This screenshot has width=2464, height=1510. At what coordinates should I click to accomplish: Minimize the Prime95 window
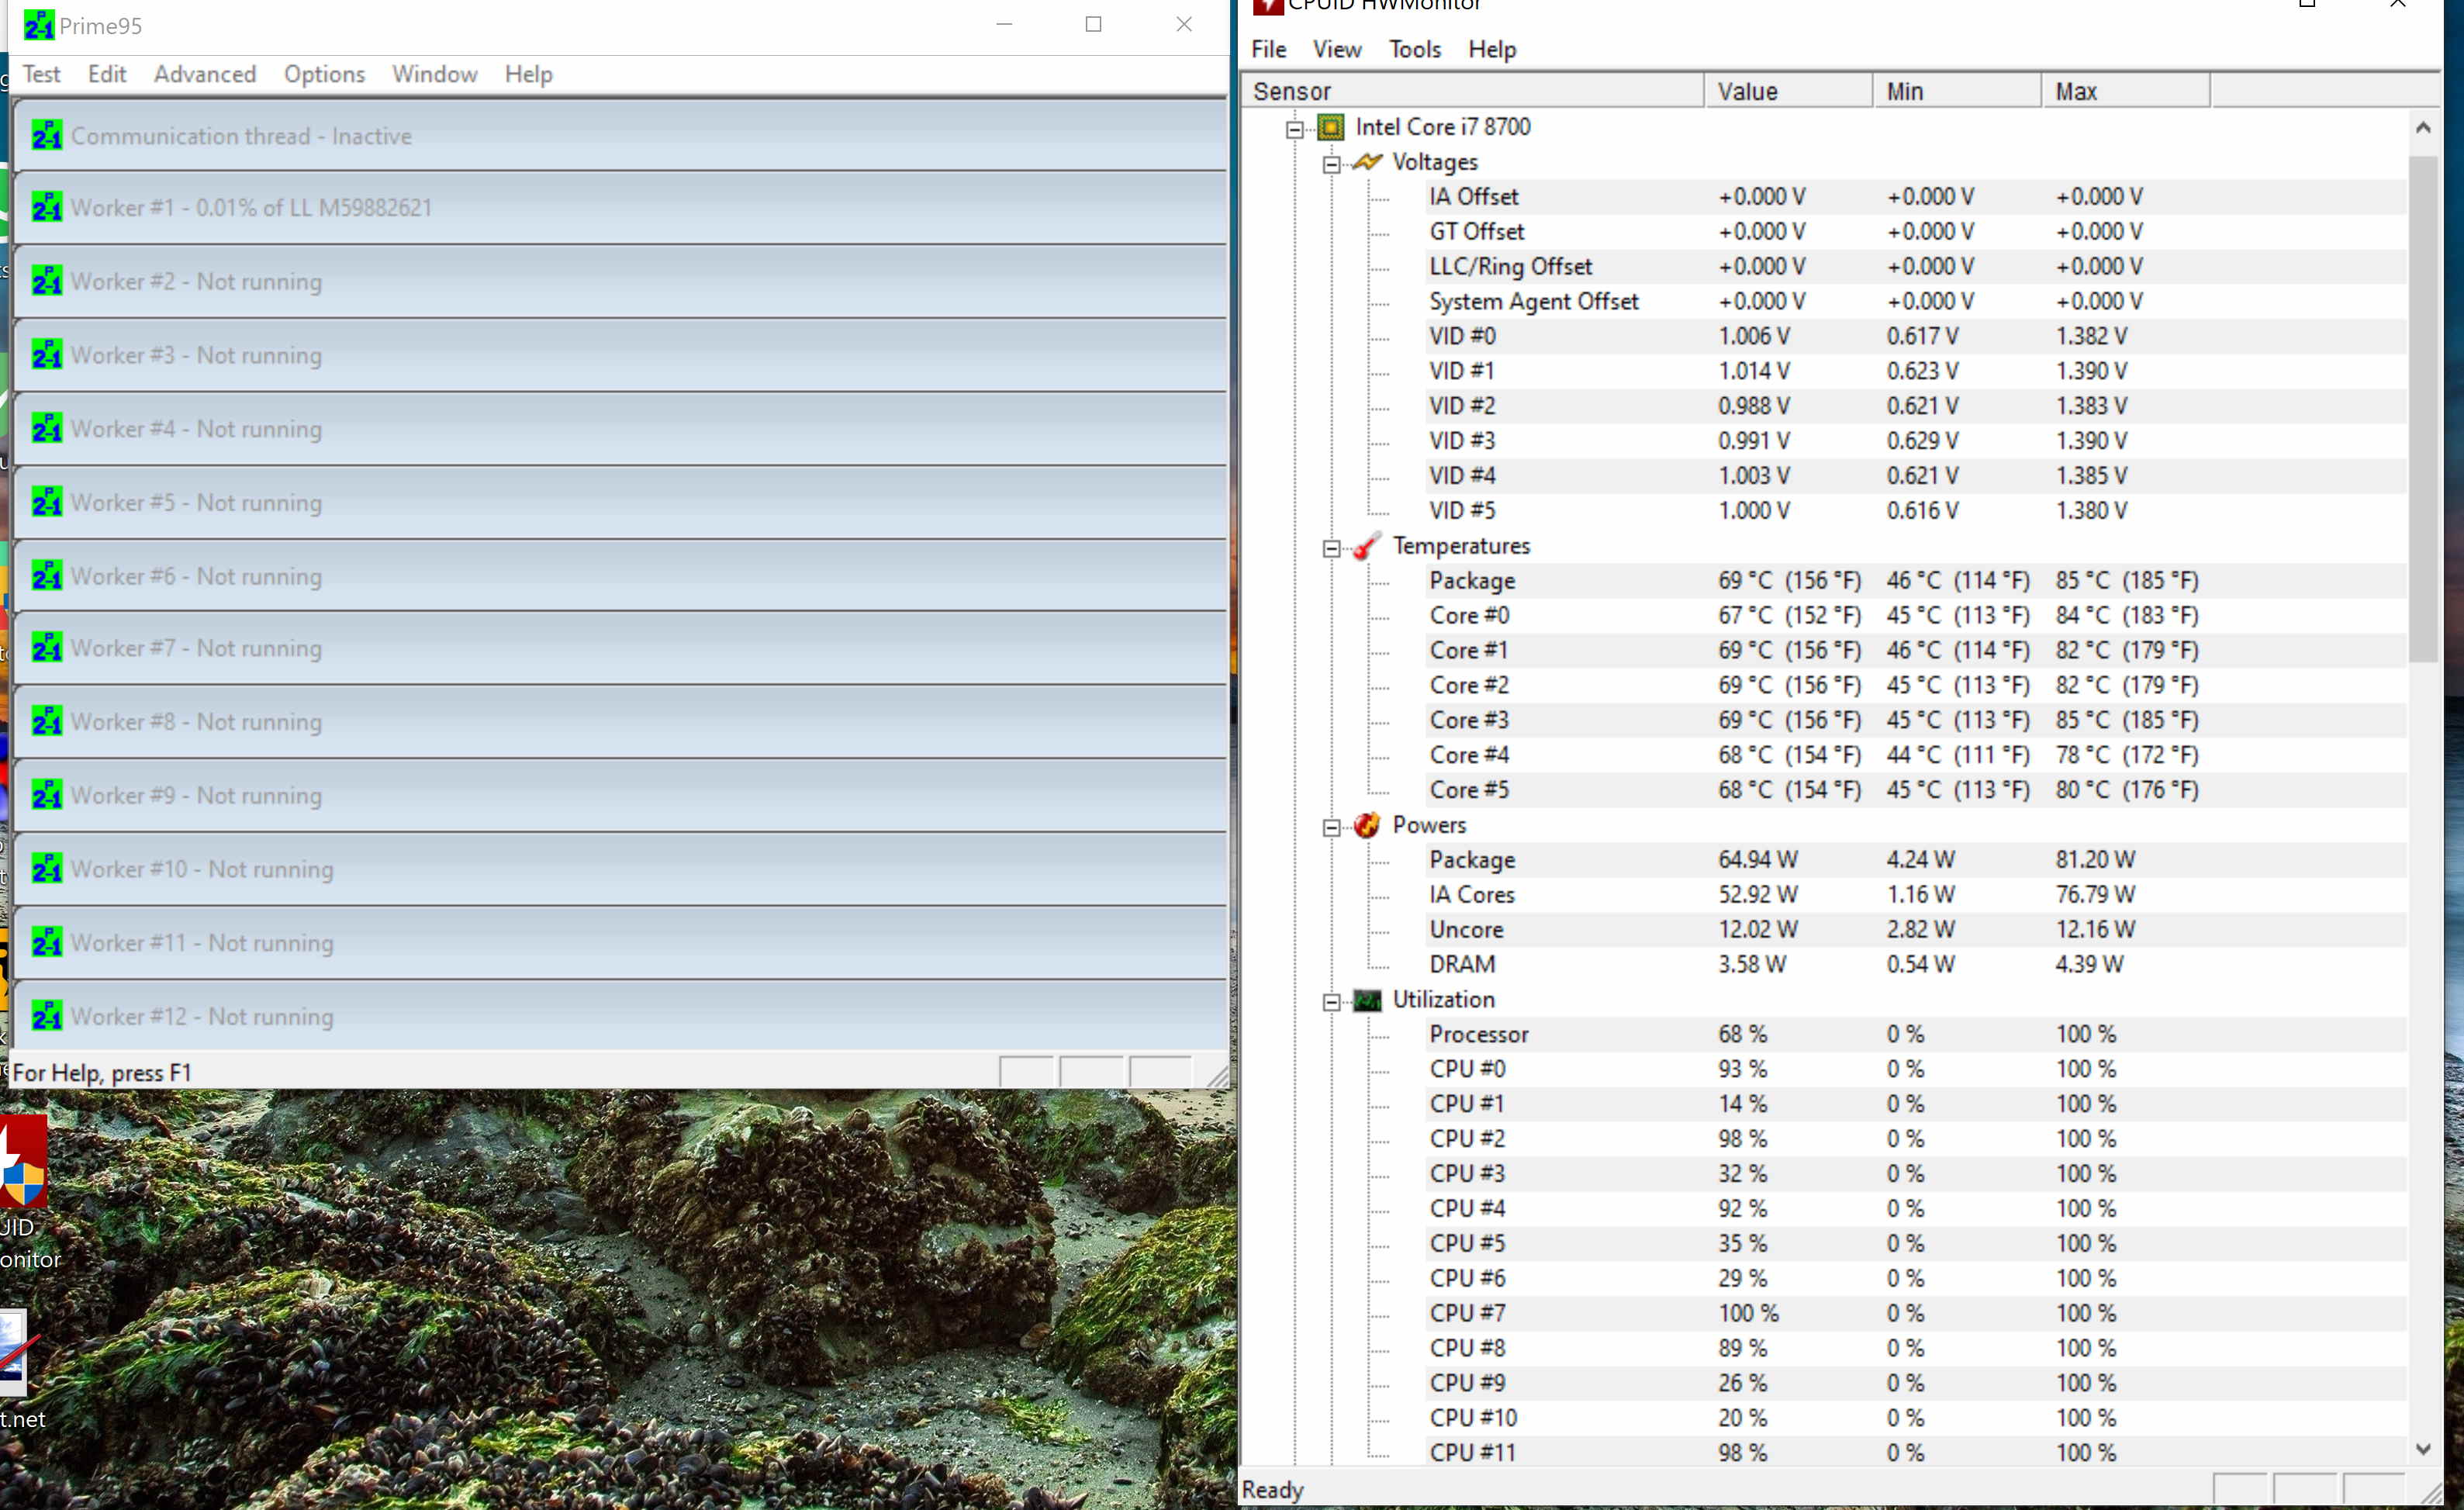coord(1005,24)
